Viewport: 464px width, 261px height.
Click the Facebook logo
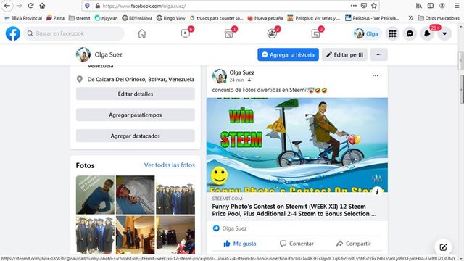[x=13, y=33]
